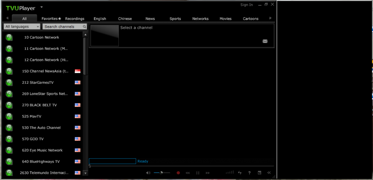Click the Singapore flag on Channel NewsAsia
The height and width of the screenshot is (180, 373).
pyautogui.click(x=78, y=71)
